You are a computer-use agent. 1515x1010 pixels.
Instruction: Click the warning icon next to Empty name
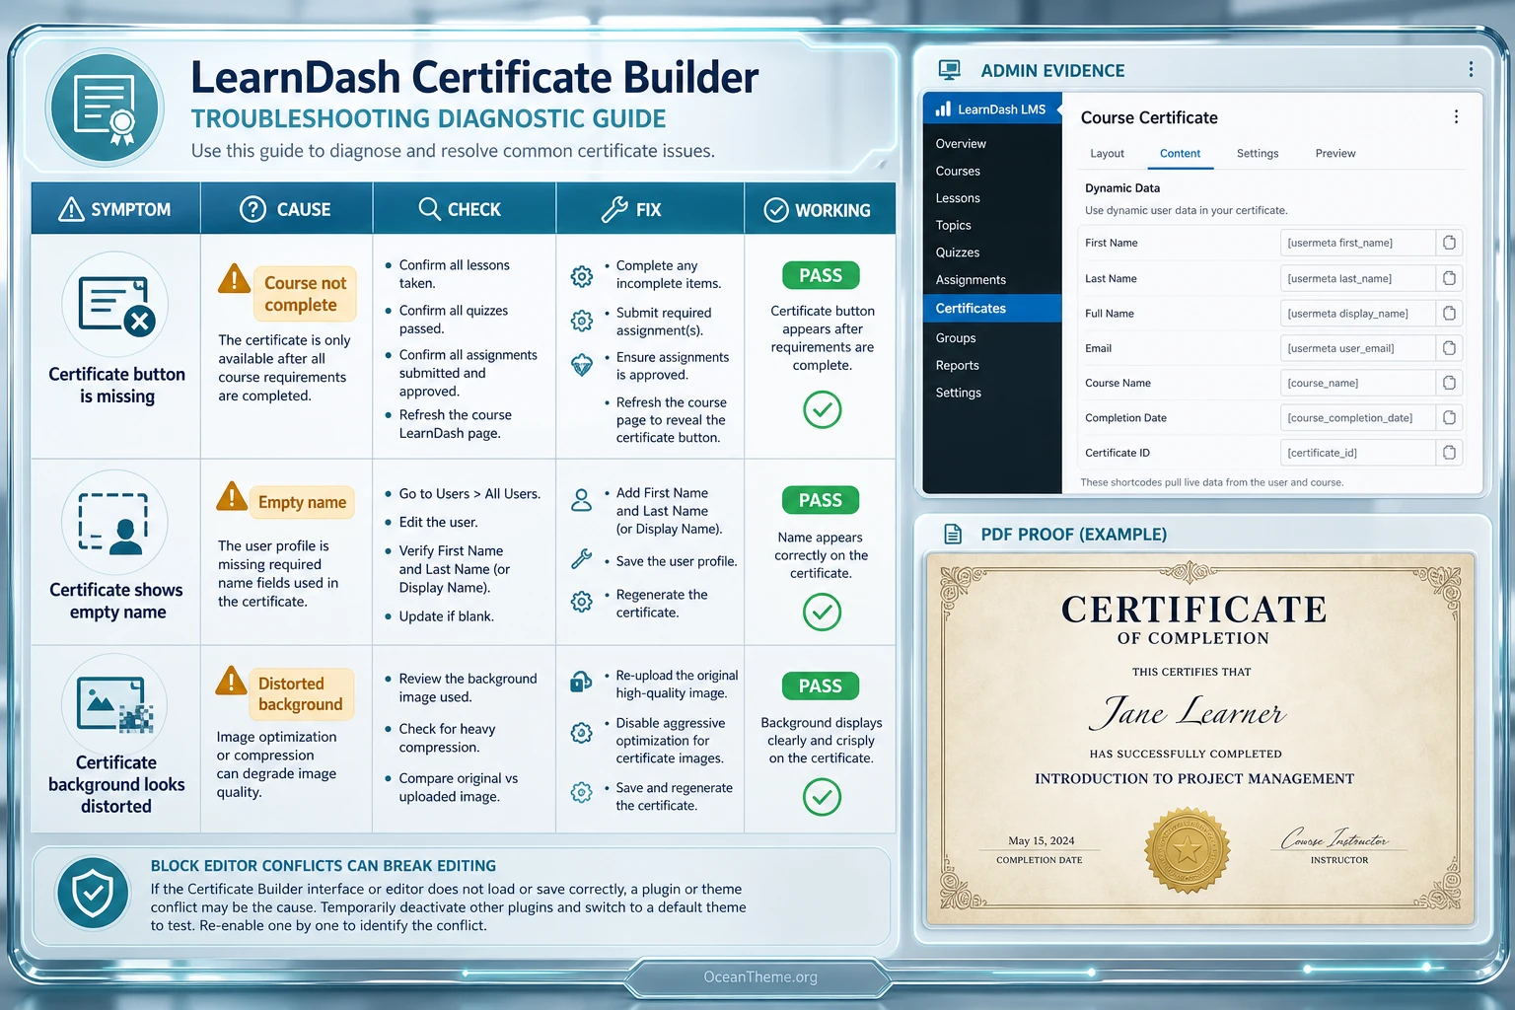coord(232,496)
